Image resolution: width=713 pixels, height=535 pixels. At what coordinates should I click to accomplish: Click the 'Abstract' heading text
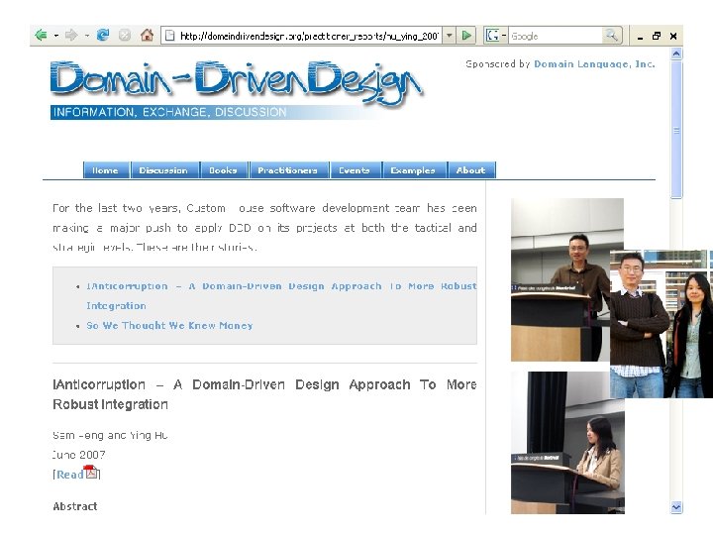click(x=75, y=506)
